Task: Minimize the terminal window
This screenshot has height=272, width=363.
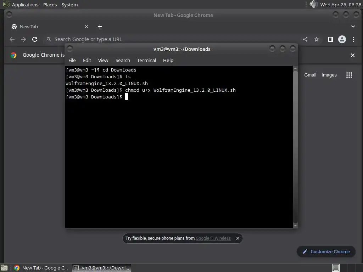Action: coord(272,49)
